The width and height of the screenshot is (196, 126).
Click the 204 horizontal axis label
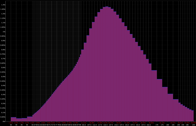tap(194, 125)
